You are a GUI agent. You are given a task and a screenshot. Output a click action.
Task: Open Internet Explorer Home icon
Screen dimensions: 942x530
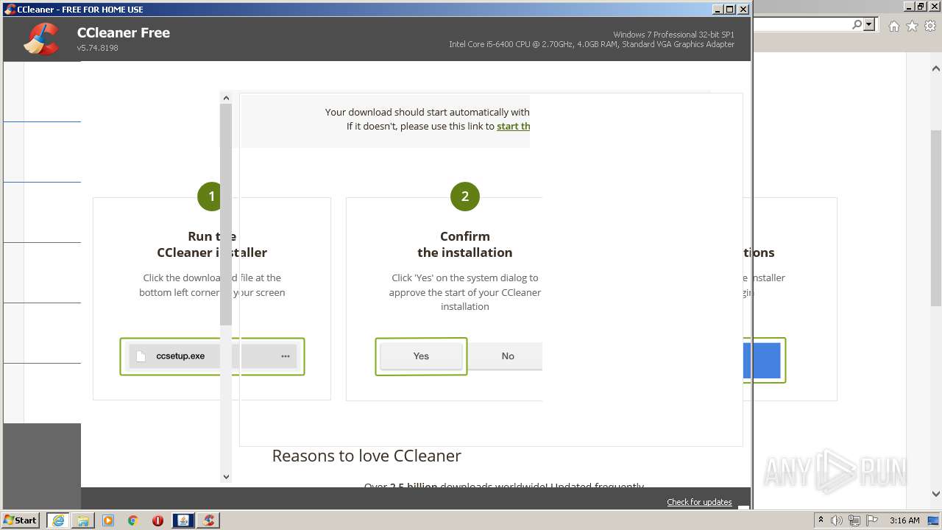coord(893,26)
